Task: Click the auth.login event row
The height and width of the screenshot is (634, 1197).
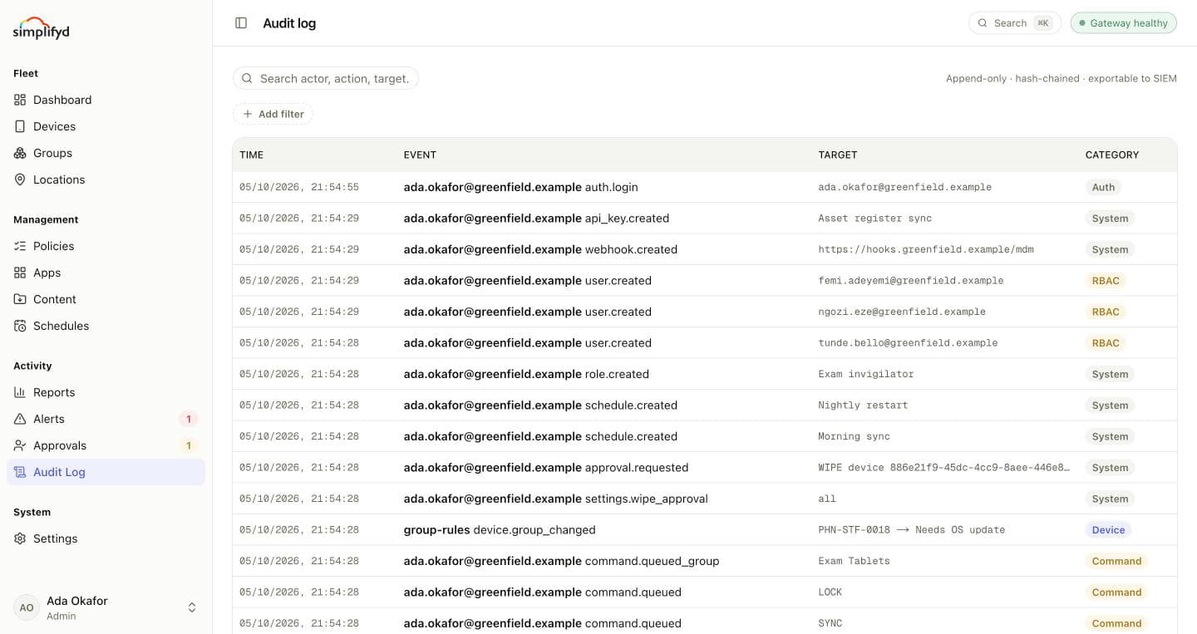Action: tap(705, 187)
